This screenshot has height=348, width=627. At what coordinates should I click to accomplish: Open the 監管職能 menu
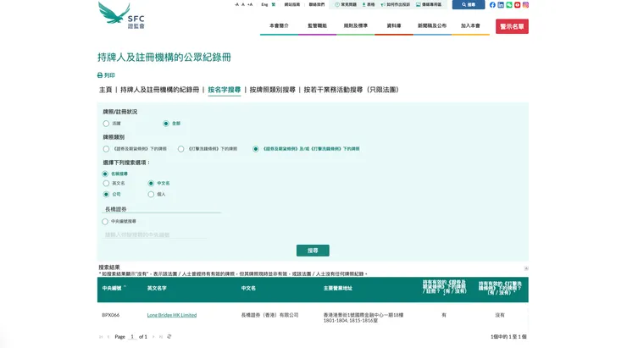pyautogui.click(x=318, y=25)
